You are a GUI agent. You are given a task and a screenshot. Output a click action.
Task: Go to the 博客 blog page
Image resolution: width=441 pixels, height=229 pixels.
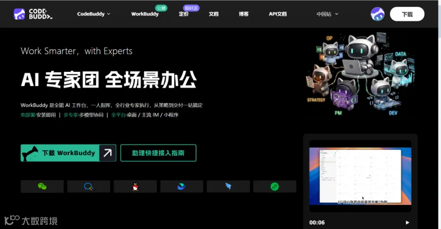pos(244,14)
